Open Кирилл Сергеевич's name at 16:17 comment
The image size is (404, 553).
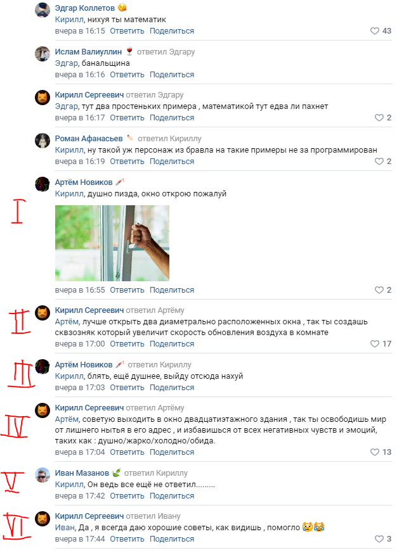(89, 95)
